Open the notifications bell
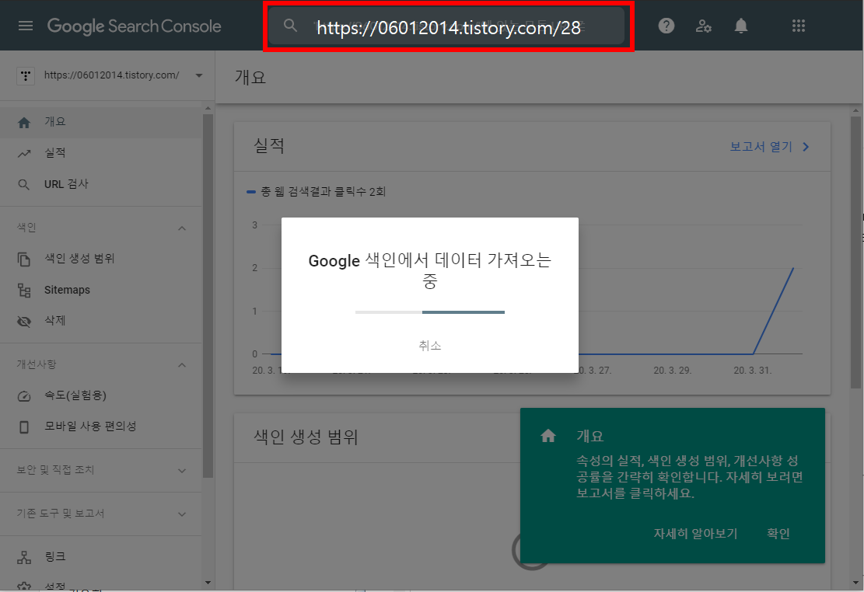 [741, 26]
